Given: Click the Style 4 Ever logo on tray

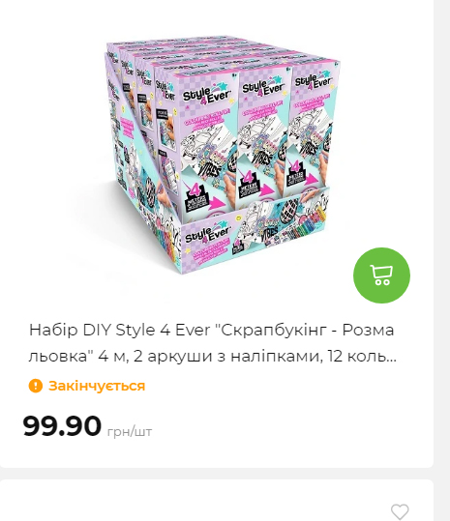Looking at the screenshot, I should [207, 234].
